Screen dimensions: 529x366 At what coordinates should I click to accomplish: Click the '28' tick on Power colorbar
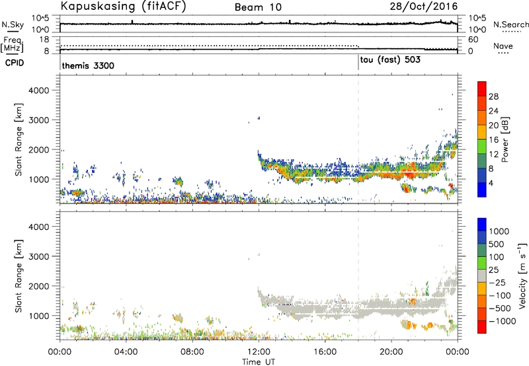click(493, 96)
